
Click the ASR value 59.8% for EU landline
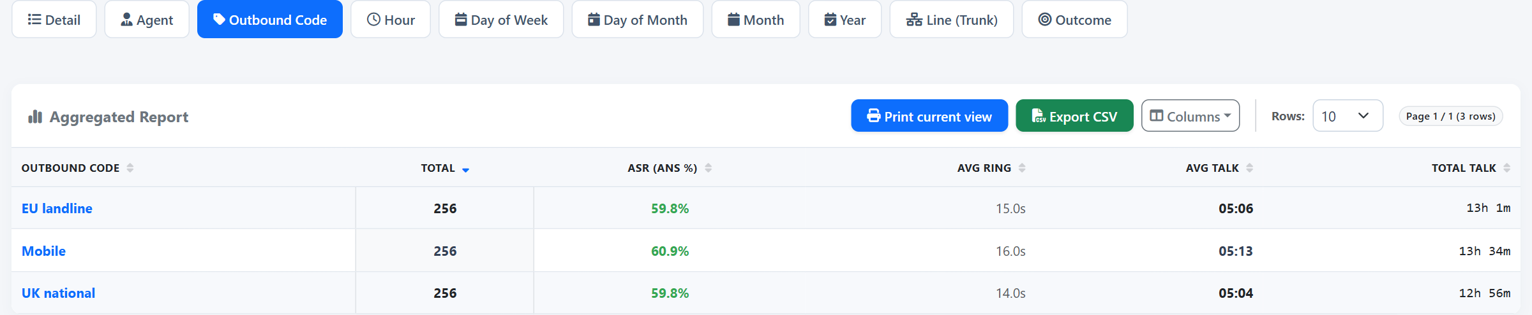[670, 209]
